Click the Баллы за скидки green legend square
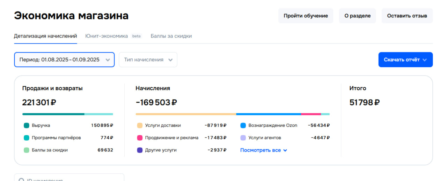Viewport: 447px width, 181px height. [x=27, y=150]
